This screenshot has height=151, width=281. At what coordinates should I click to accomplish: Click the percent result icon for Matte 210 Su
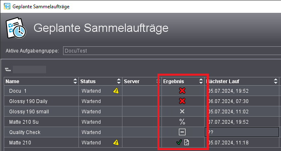[182, 122]
